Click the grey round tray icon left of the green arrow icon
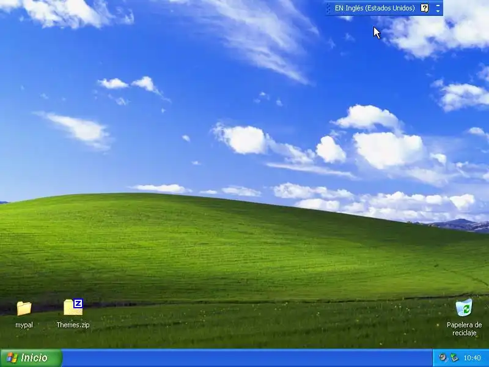The width and height of the screenshot is (489, 367). pyautogui.click(x=443, y=357)
